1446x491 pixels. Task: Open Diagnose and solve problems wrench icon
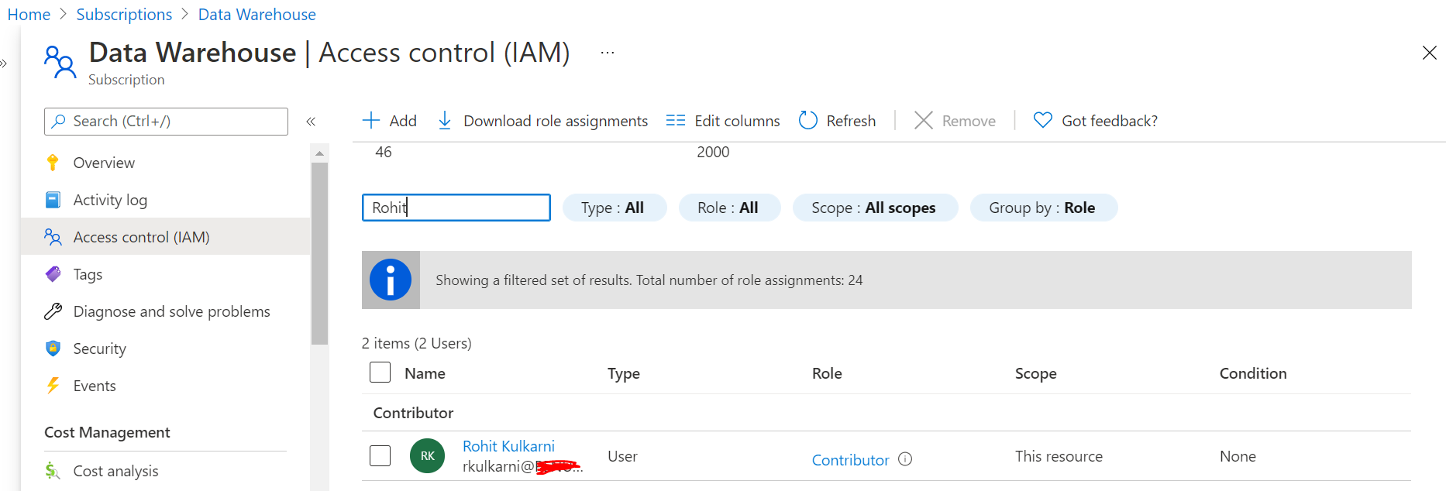click(x=53, y=311)
